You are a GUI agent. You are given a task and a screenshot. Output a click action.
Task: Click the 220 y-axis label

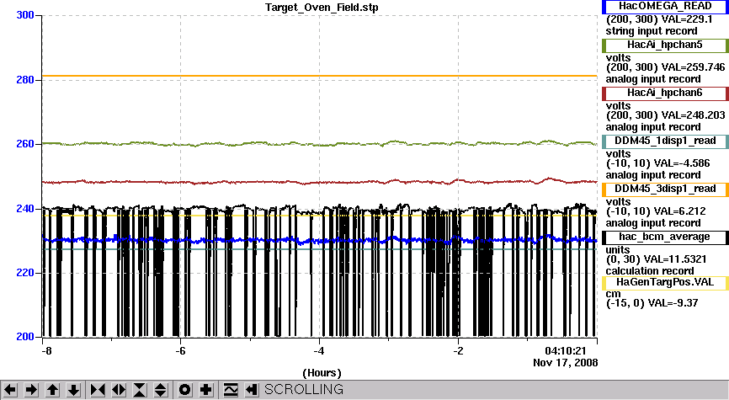click(24, 273)
